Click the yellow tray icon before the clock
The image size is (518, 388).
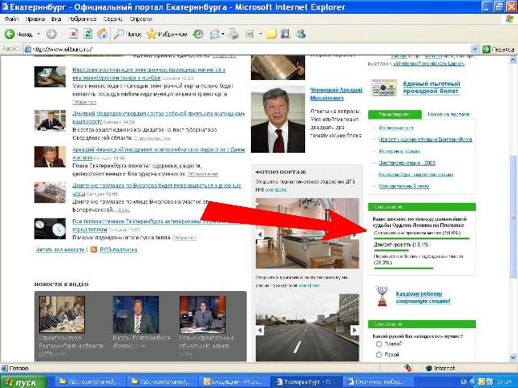[x=482, y=382]
